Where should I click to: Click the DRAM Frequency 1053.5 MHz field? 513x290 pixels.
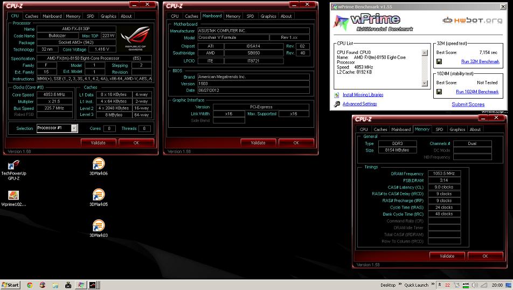[x=444, y=174]
